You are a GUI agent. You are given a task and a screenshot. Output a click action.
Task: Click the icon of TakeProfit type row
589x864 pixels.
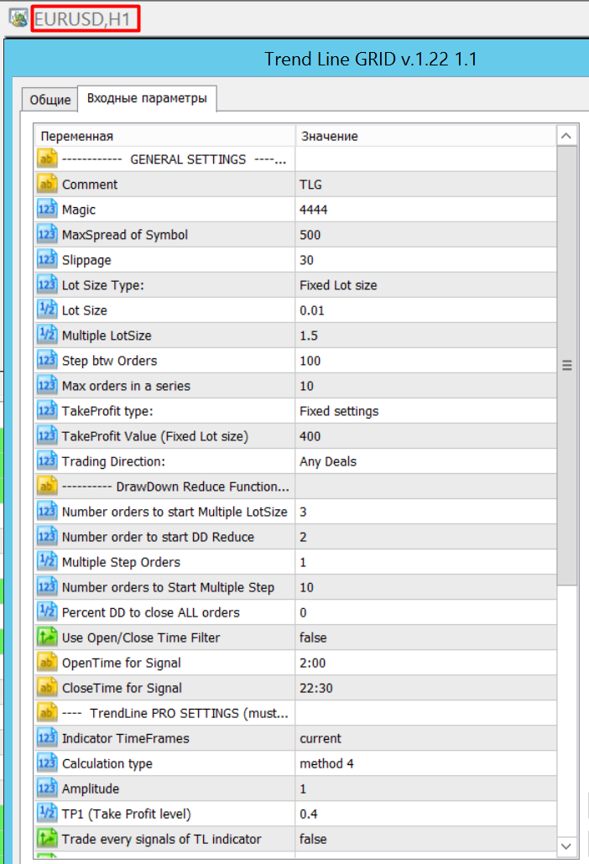(47, 411)
